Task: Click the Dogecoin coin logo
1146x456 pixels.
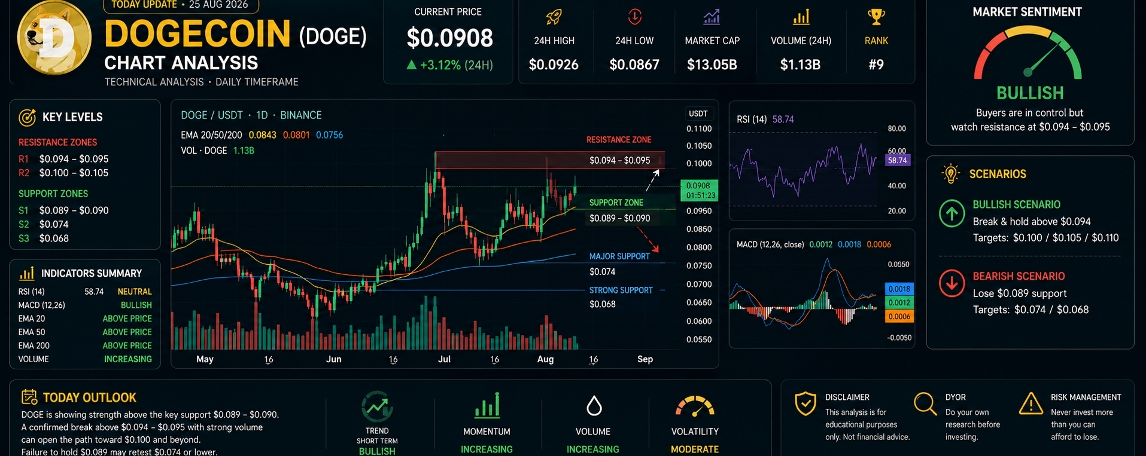Action: click(54, 38)
